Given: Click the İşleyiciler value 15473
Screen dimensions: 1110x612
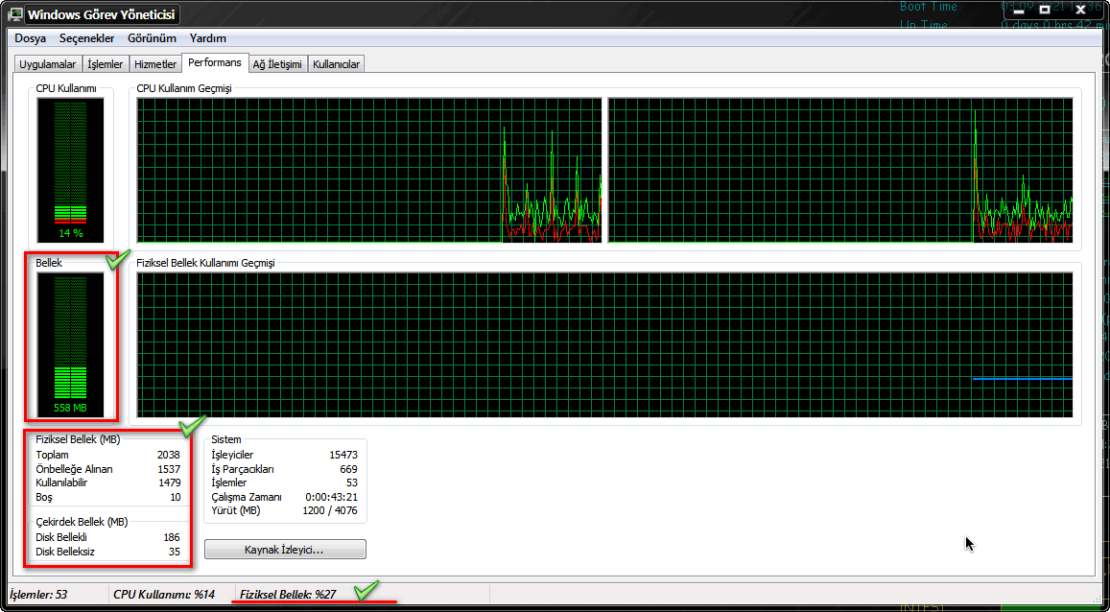Looking at the screenshot, I should [343, 455].
